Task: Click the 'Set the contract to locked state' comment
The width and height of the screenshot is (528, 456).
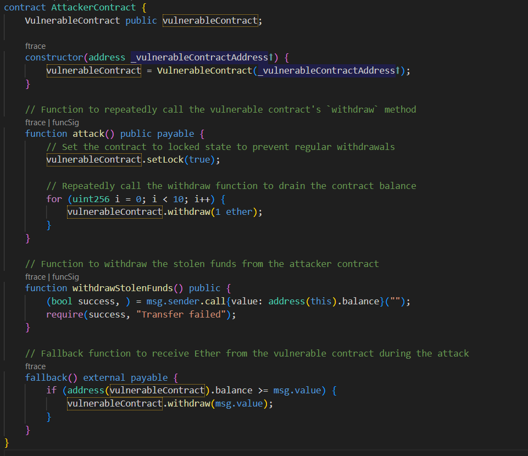Action: (220, 147)
